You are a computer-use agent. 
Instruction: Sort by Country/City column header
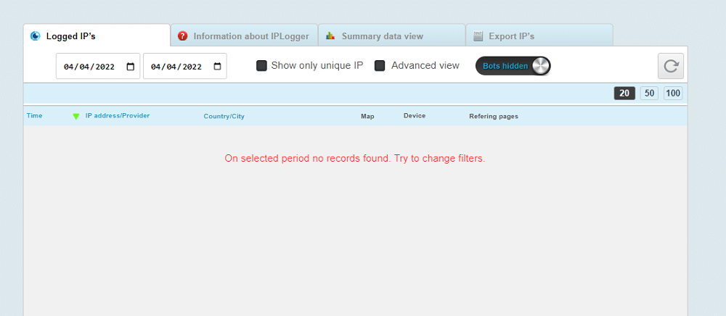(x=224, y=117)
